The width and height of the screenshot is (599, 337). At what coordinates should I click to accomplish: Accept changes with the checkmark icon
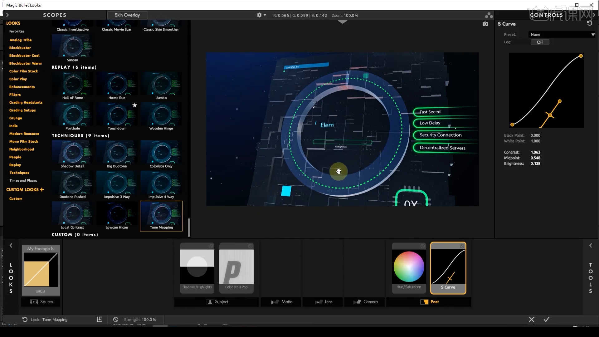(546, 319)
